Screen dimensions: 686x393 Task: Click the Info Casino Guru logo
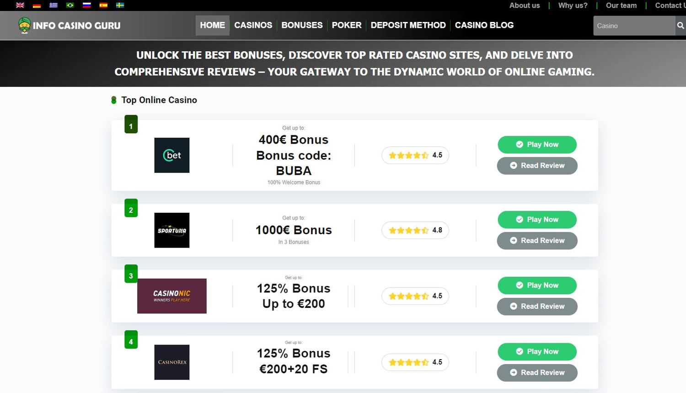tap(69, 25)
